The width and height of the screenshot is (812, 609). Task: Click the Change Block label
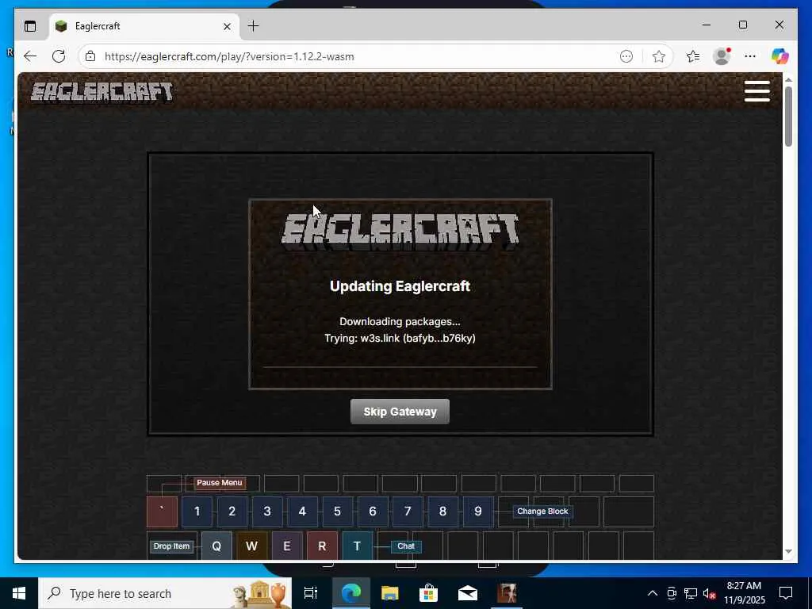pyautogui.click(x=542, y=511)
